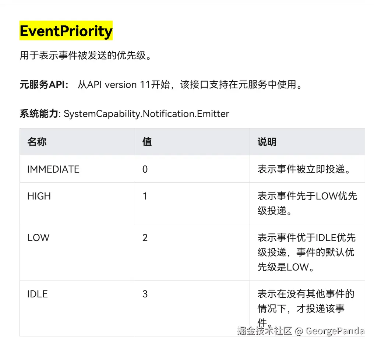The image size is (374, 346).
Task: Click the SystemCapability.Notification.Emitter text
Action: click(x=147, y=114)
